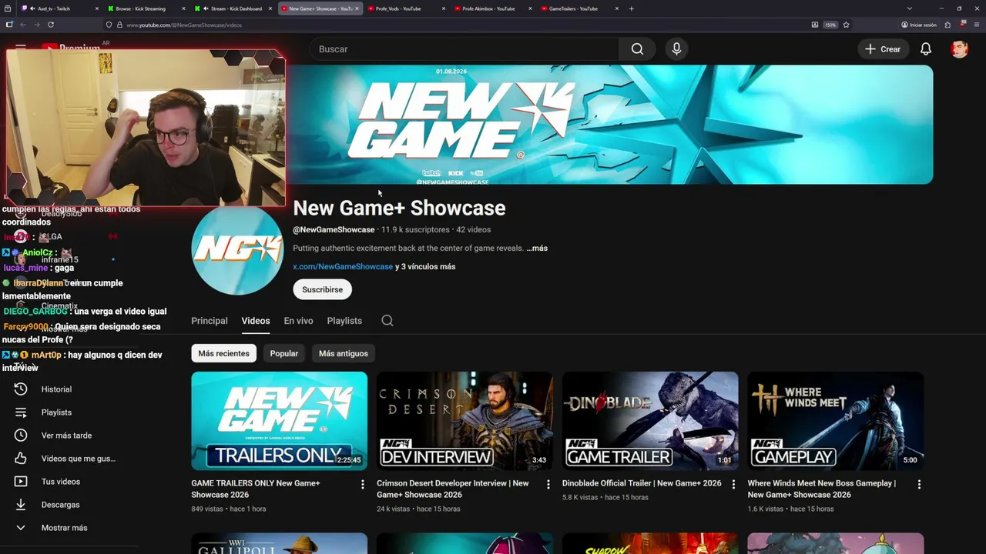Screen dimensions: 986x554
Task: Switch to the Principal channel tab
Action: 210,321
